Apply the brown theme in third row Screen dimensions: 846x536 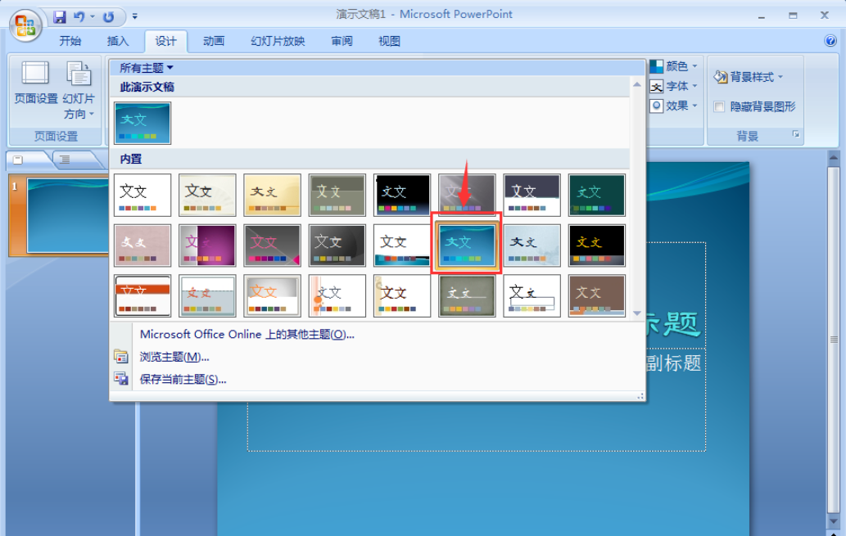(597, 295)
